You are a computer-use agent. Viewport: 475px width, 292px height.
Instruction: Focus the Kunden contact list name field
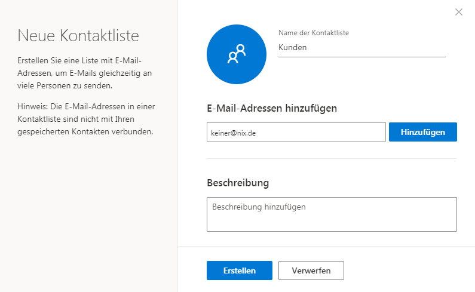point(361,48)
